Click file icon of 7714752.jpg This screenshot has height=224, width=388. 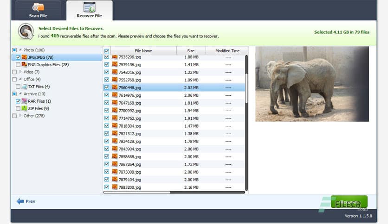click(x=115, y=118)
